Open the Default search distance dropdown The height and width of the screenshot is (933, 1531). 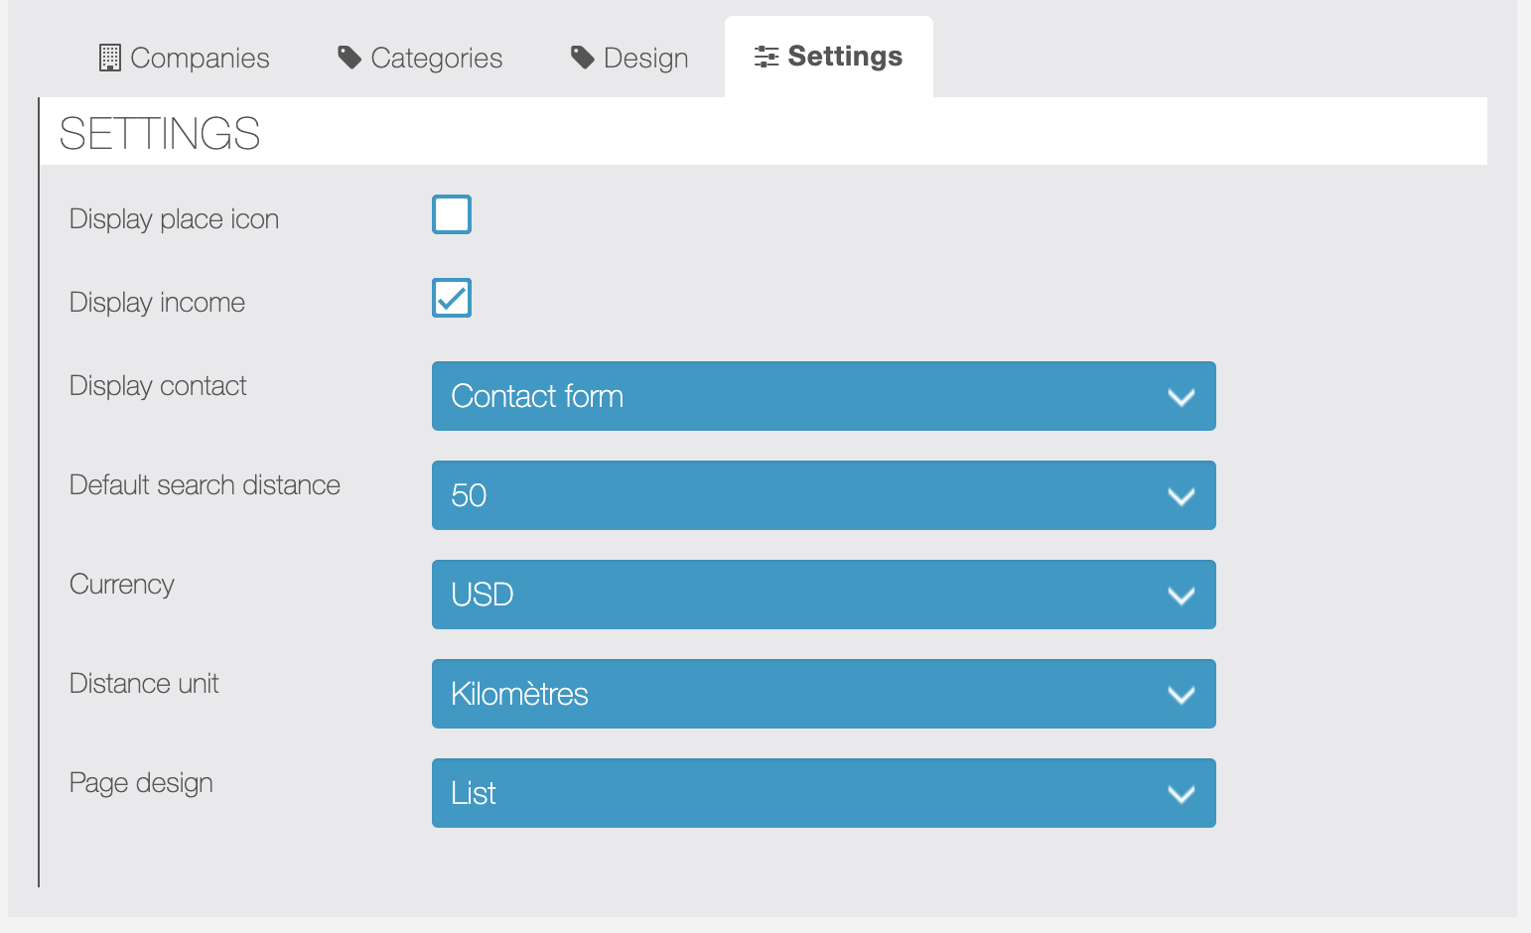click(824, 495)
